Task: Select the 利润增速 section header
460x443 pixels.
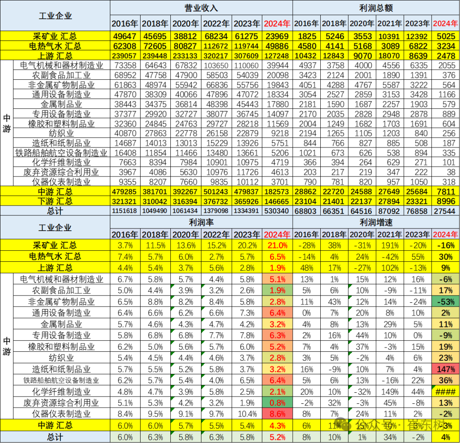Action: tap(376, 222)
